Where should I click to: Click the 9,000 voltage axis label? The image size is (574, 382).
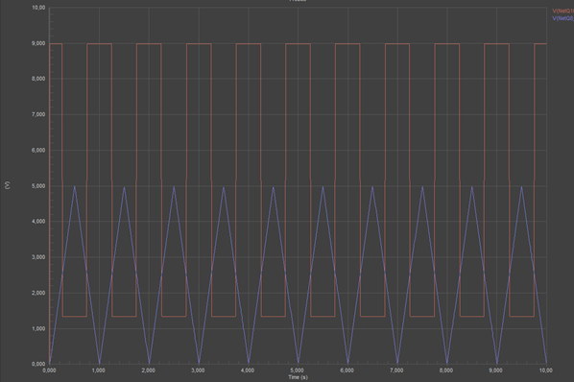pyautogui.click(x=38, y=43)
